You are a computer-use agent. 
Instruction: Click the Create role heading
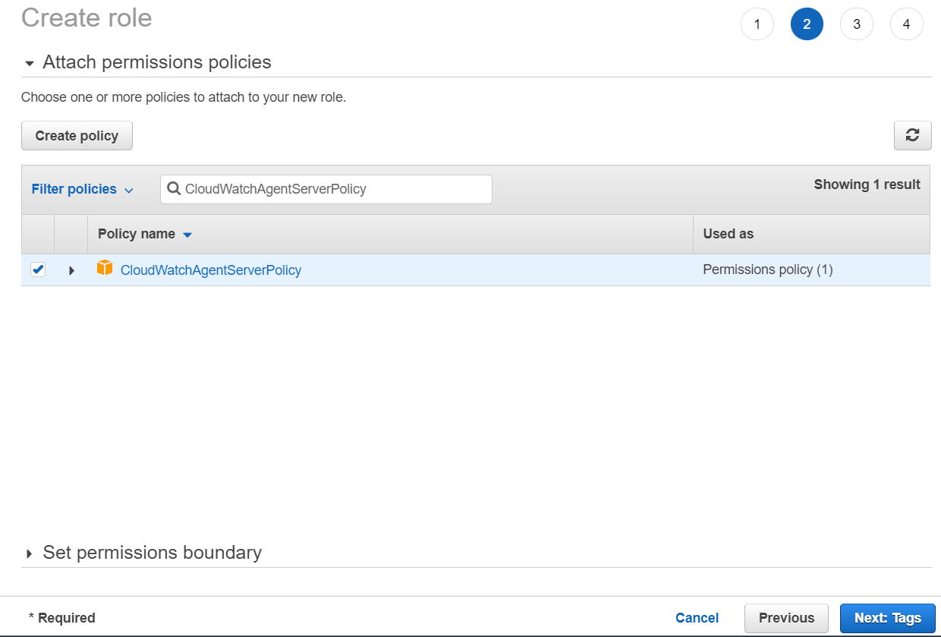tap(87, 17)
